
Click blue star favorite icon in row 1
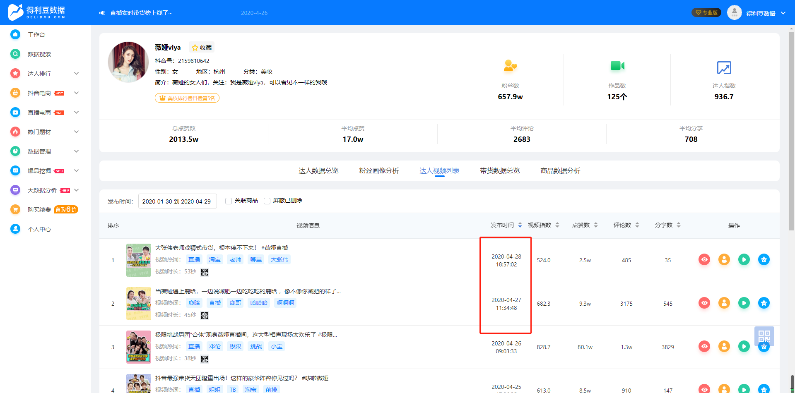click(x=764, y=259)
